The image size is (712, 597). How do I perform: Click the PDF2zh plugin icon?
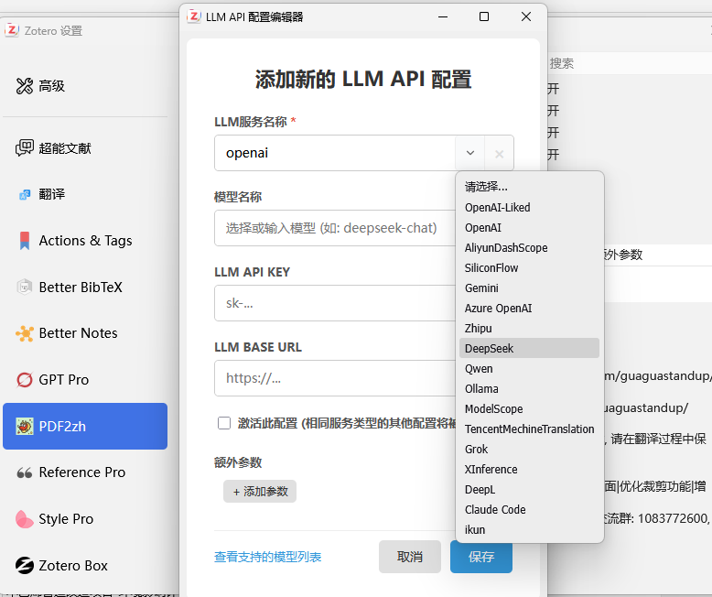(x=25, y=426)
